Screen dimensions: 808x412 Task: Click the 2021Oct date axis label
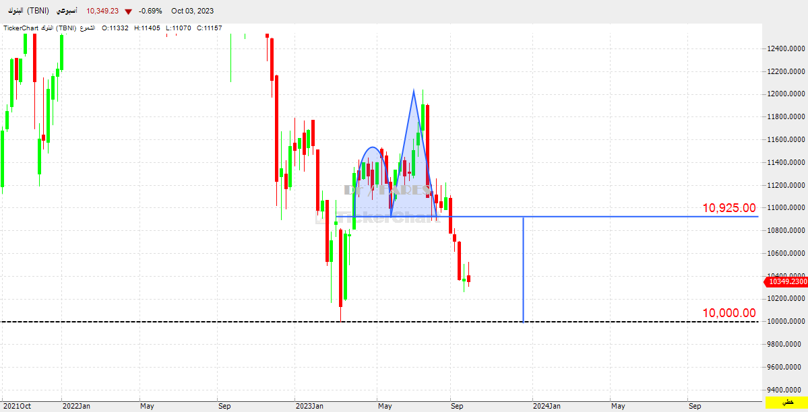pyautogui.click(x=16, y=407)
